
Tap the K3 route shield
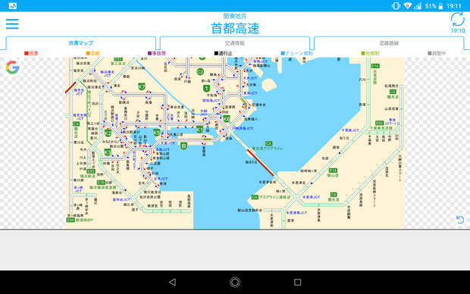[x=108, y=152]
